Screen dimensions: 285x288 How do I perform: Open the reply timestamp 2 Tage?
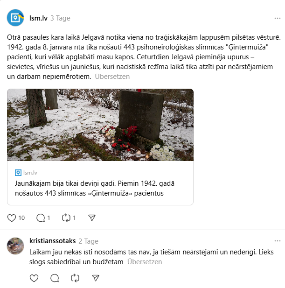tap(89, 241)
